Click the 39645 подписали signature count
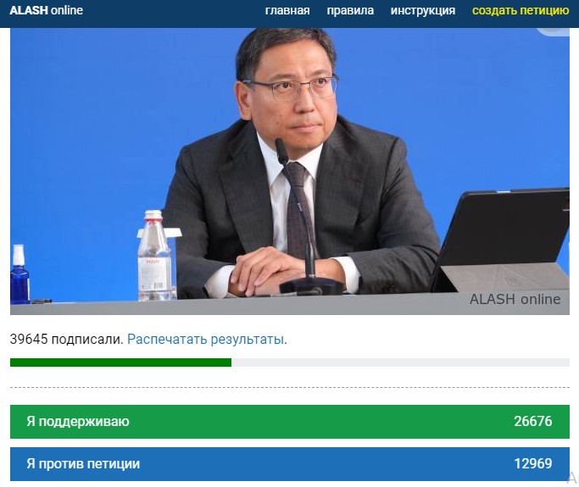579x487 pixels. (x=66, y=339)
